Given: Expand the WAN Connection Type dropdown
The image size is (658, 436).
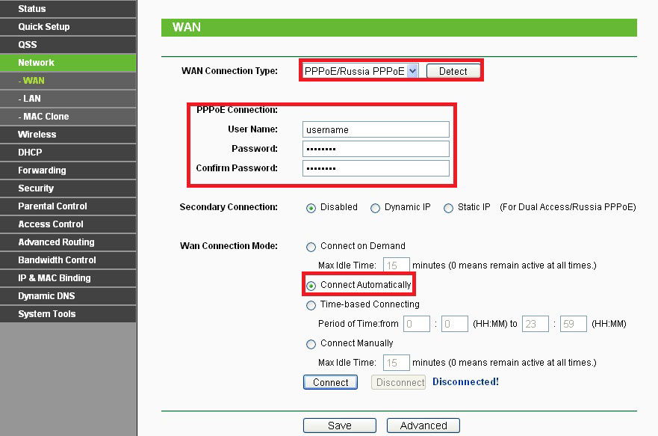Looking at the screenshot, I should tap(361, 71).
